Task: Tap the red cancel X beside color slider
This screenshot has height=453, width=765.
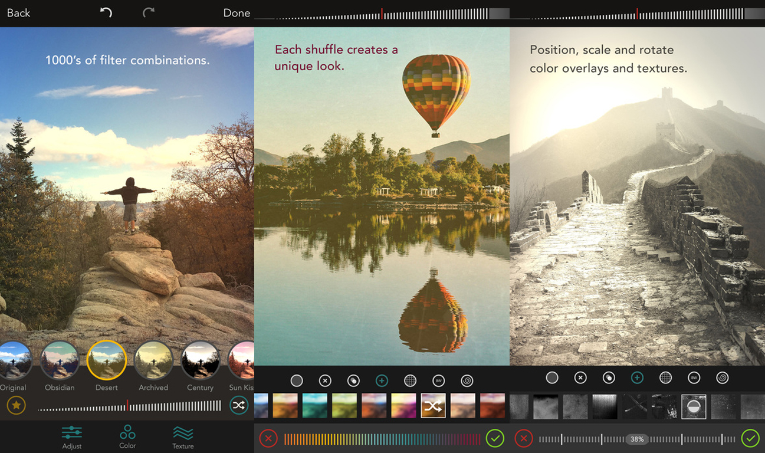Action: pos(268,438)
